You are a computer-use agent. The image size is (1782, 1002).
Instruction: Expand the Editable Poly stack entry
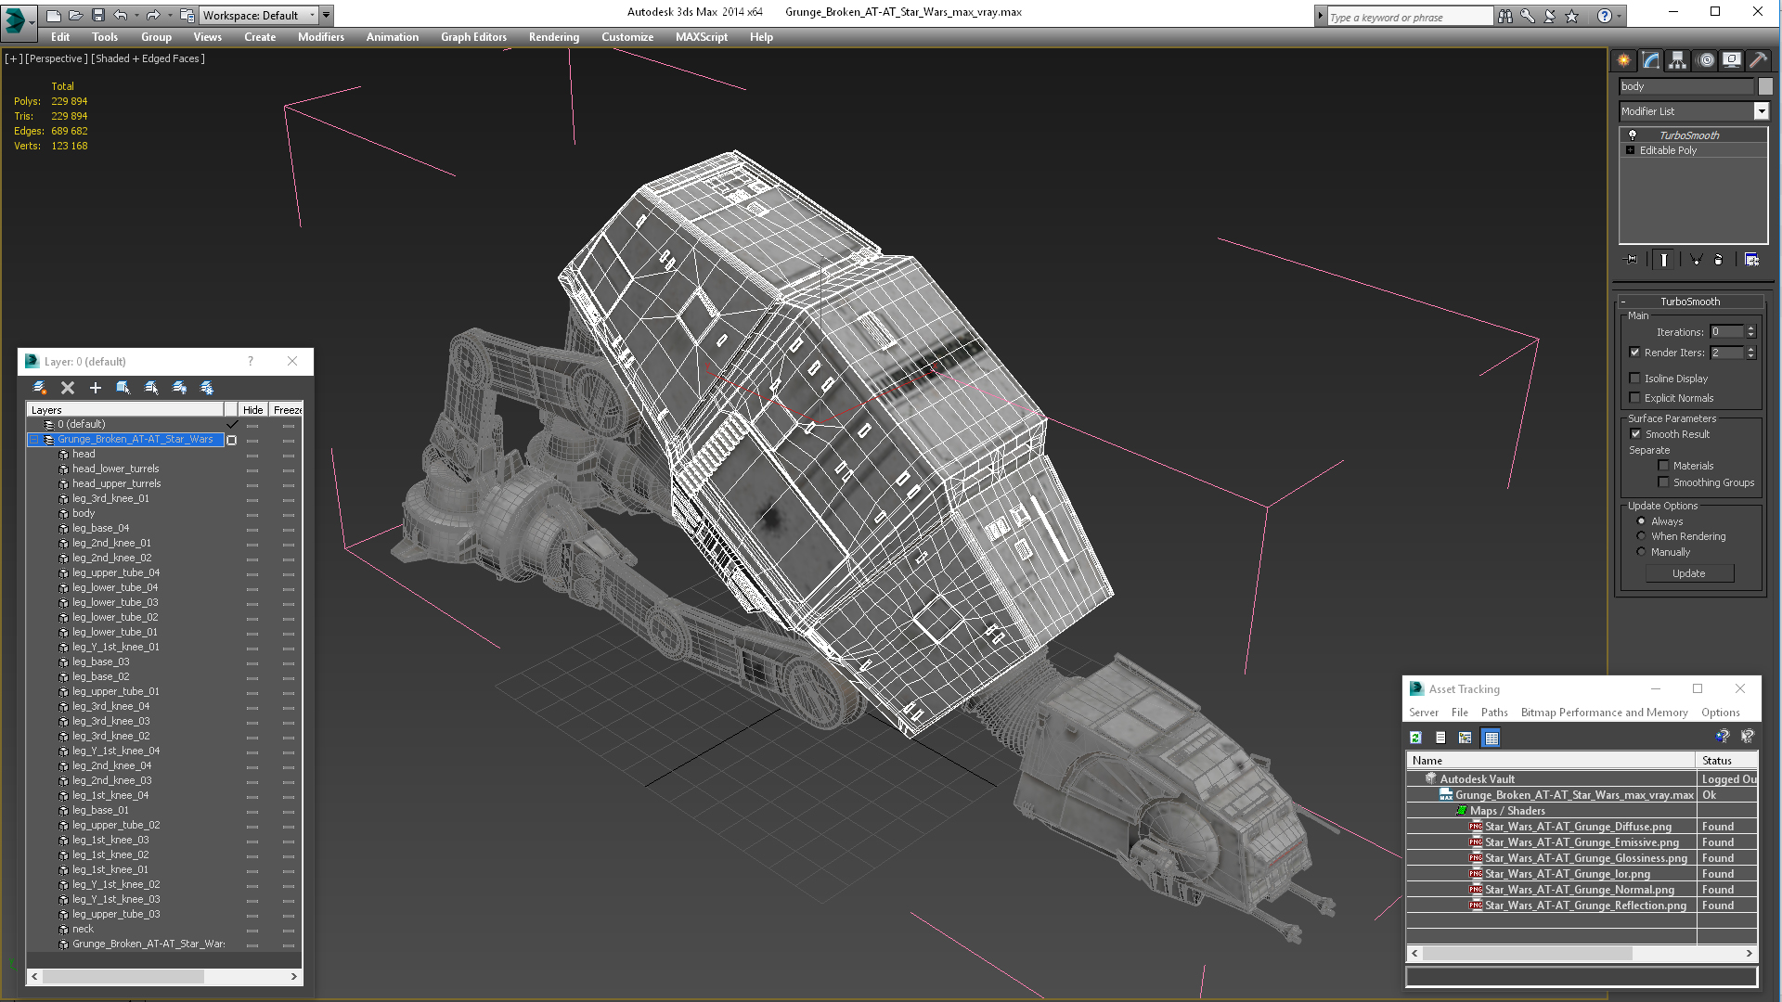click(1630, 150)
